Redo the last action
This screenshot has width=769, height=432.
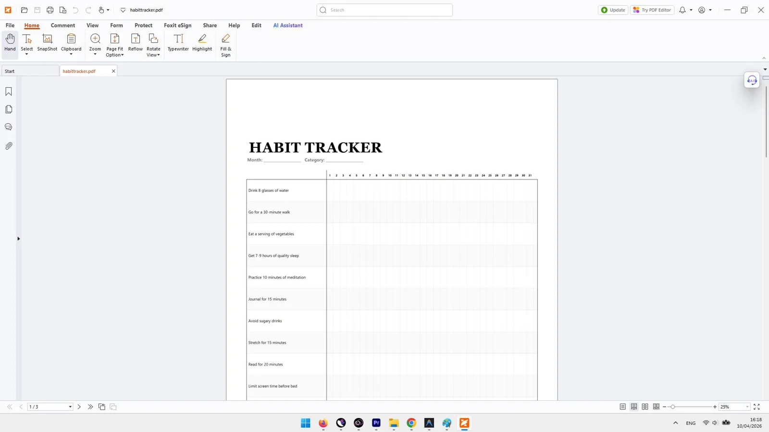click(x=88, y=10)
